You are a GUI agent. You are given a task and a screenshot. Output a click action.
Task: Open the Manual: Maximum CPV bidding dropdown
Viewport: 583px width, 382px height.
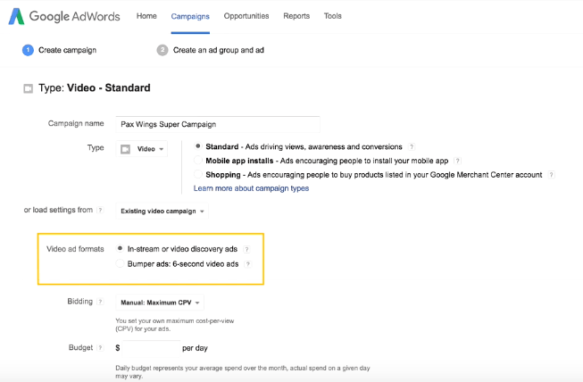click(x=160, y=303)
